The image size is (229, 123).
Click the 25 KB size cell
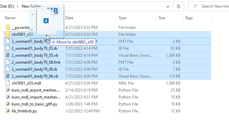(x=175, y=90)
